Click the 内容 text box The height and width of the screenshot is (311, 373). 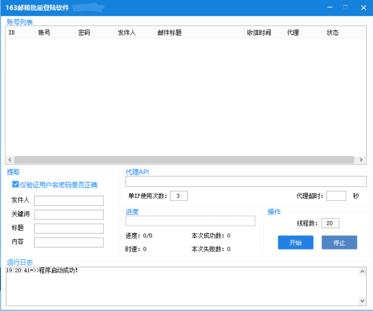[69, 242]
